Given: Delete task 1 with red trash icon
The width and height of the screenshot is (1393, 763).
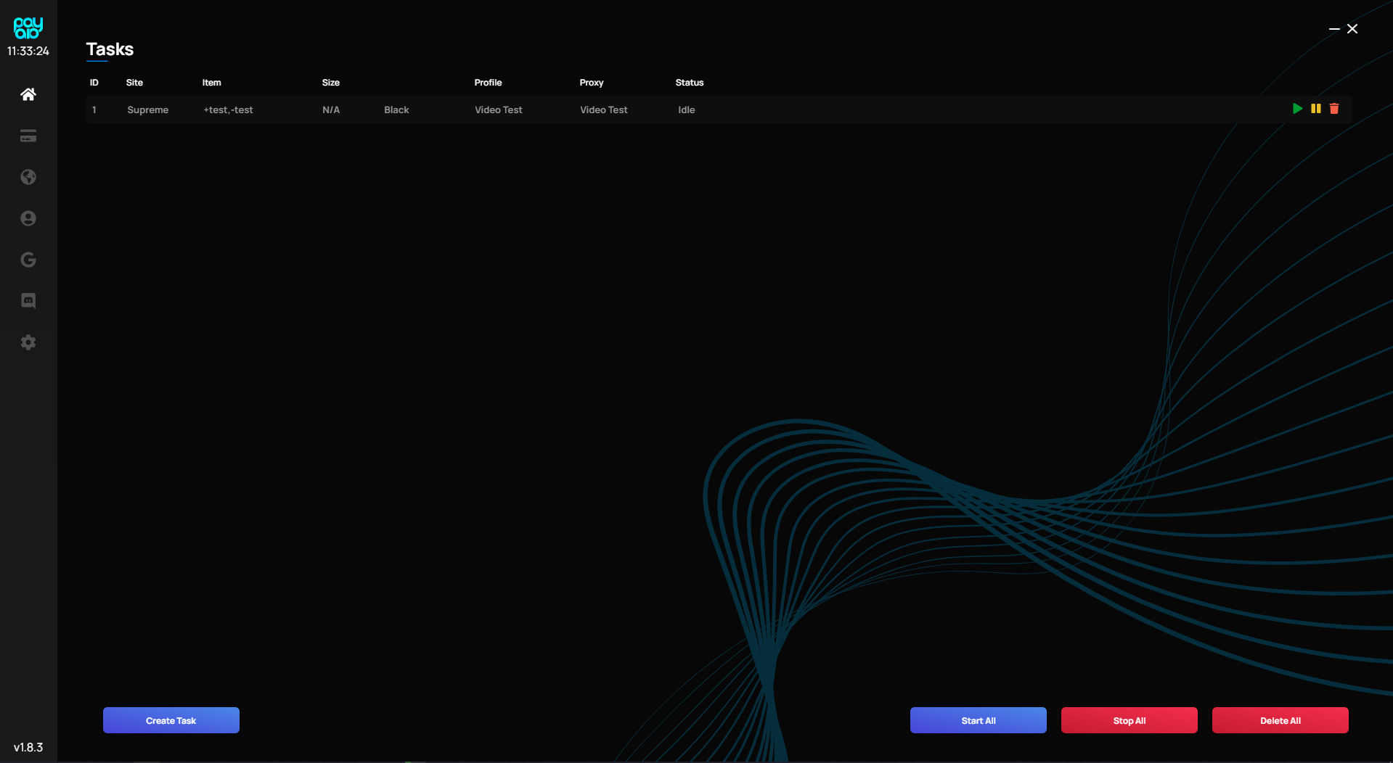Looking at the screenshot, I should [1334, 109].
